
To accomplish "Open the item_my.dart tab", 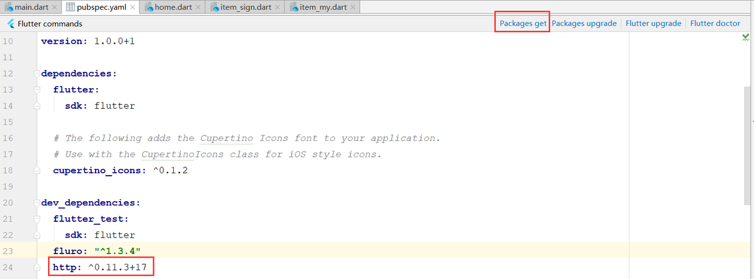I will click(322, 7).
